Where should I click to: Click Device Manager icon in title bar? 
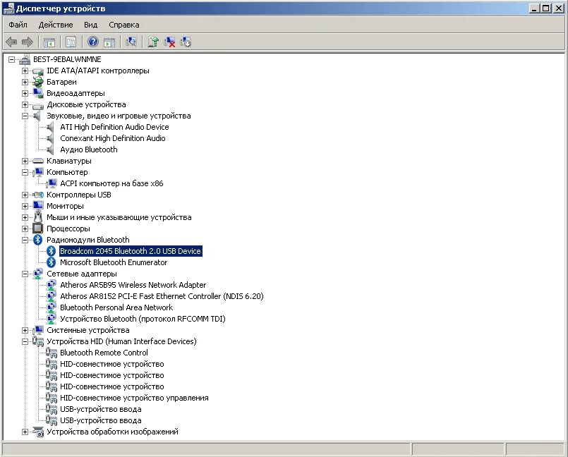tap(8, 8)
